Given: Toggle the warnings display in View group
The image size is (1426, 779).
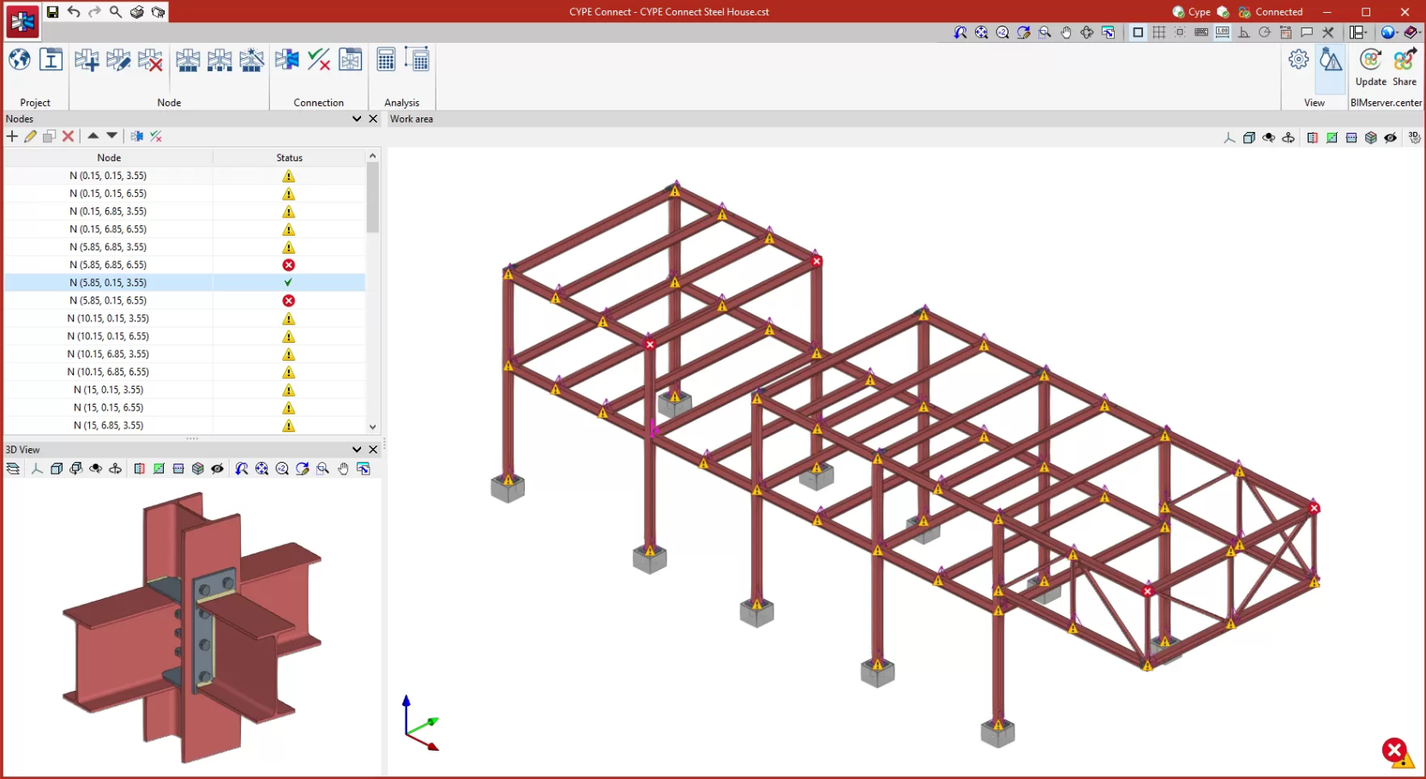Looking at the screenshot, I should tap(1331, 62).
